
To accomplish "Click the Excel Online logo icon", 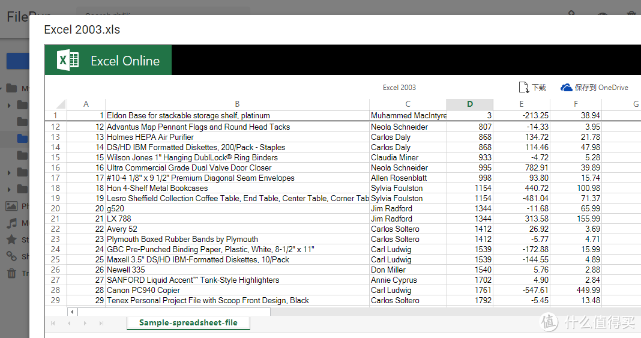I will (68, 61).
